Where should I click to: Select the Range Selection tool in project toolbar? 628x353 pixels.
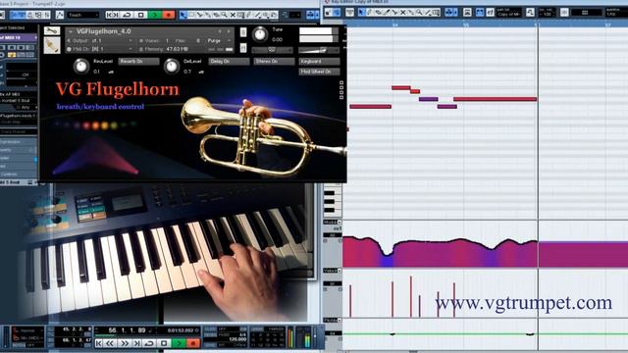click(x=191, y=15)
